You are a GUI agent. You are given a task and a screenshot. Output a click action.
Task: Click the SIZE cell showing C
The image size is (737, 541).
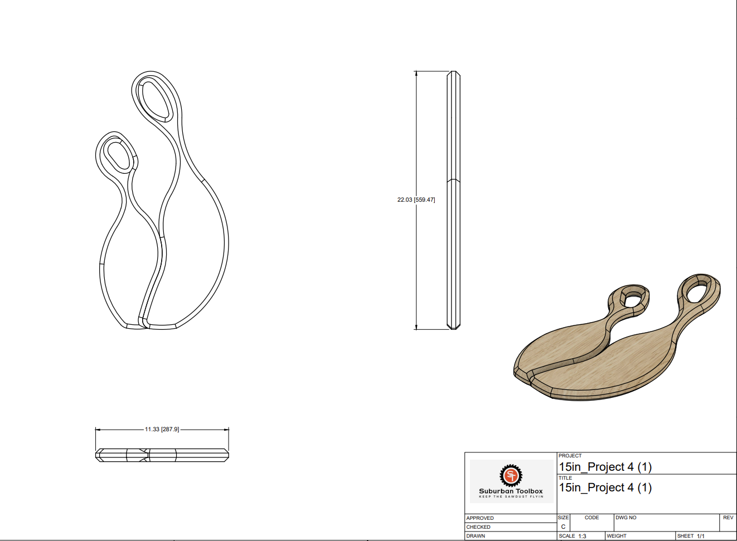(x=563, y=527)
